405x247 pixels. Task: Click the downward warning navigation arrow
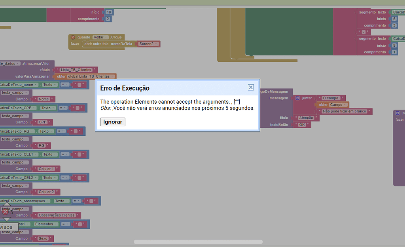point(7,219)
